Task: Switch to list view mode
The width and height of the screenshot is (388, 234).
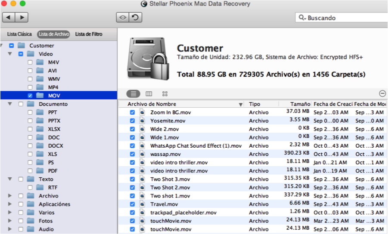Action: pos(133,94)
